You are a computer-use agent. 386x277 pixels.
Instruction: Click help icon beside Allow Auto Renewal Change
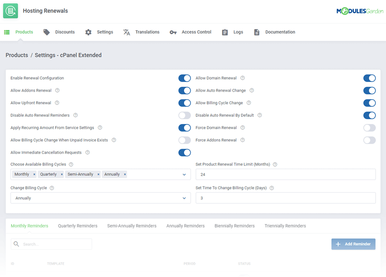point(252,91)
